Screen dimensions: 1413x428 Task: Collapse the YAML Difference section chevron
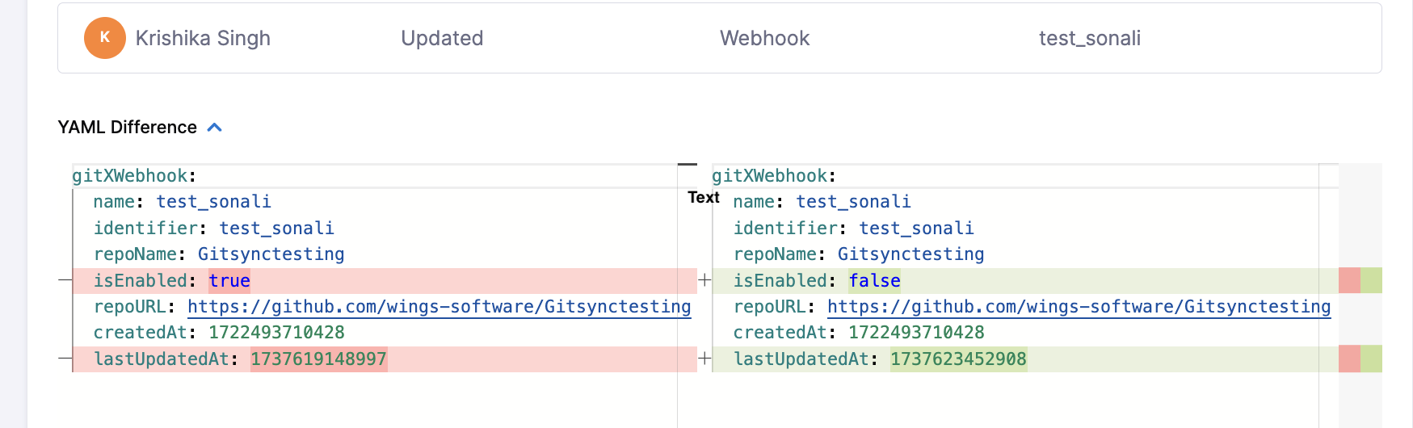[215, 128]
